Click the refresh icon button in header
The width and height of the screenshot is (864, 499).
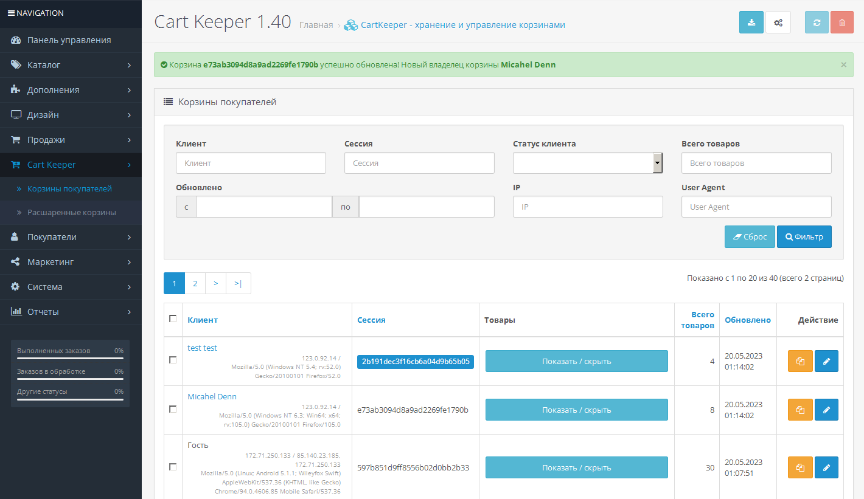817,22
